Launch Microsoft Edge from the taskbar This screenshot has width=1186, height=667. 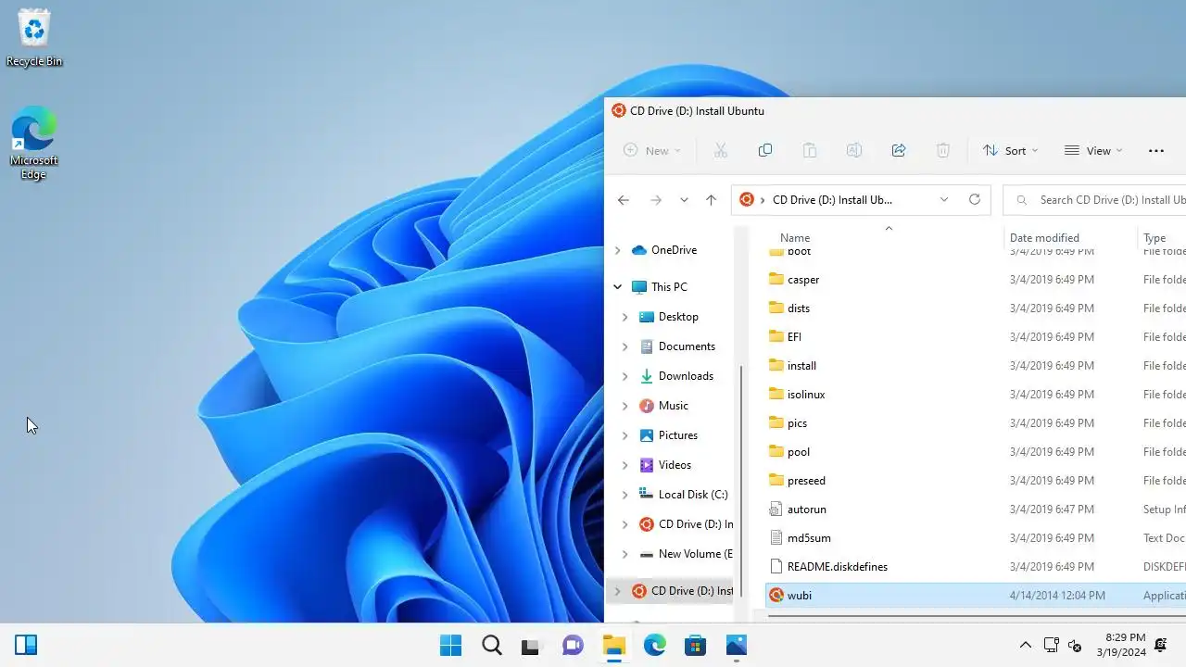click(654, 645)
